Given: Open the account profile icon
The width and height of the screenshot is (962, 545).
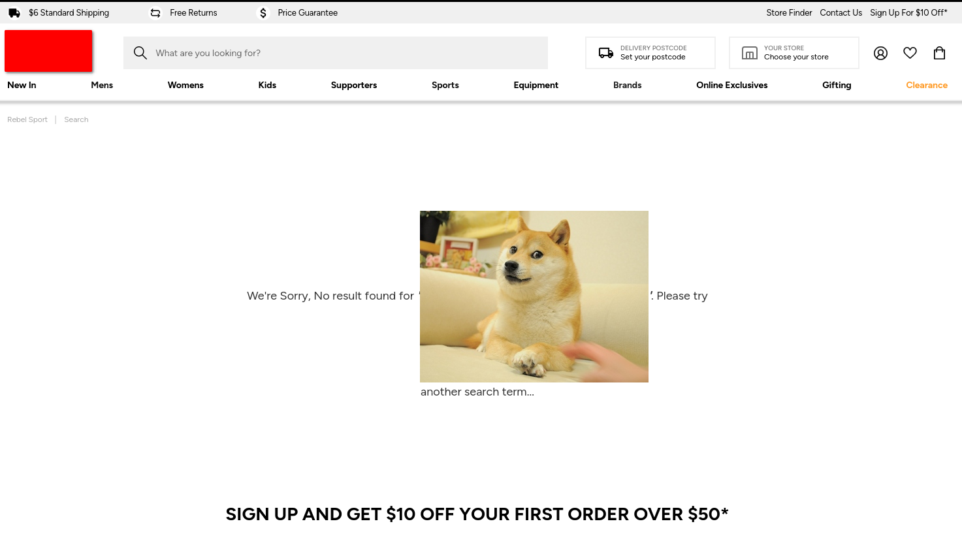Looking at the screenshot, I should point(880,54).
